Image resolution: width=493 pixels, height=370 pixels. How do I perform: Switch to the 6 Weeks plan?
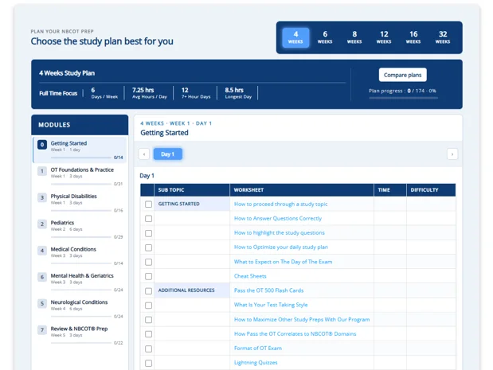(x=325, y=37)
